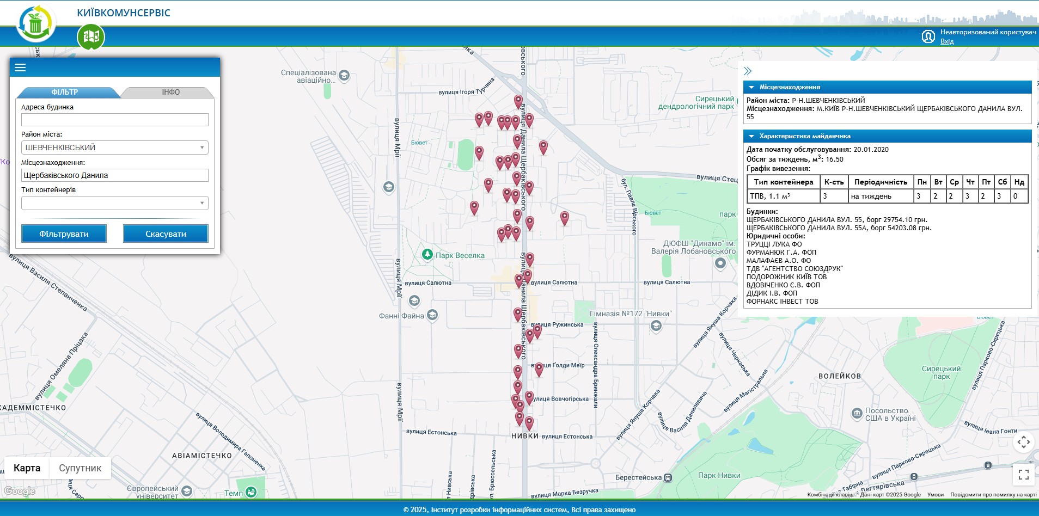This screenshot has width=1039, height=516.
Task: Switch to the ІНФО tab
Action: (x=170, y=92)
